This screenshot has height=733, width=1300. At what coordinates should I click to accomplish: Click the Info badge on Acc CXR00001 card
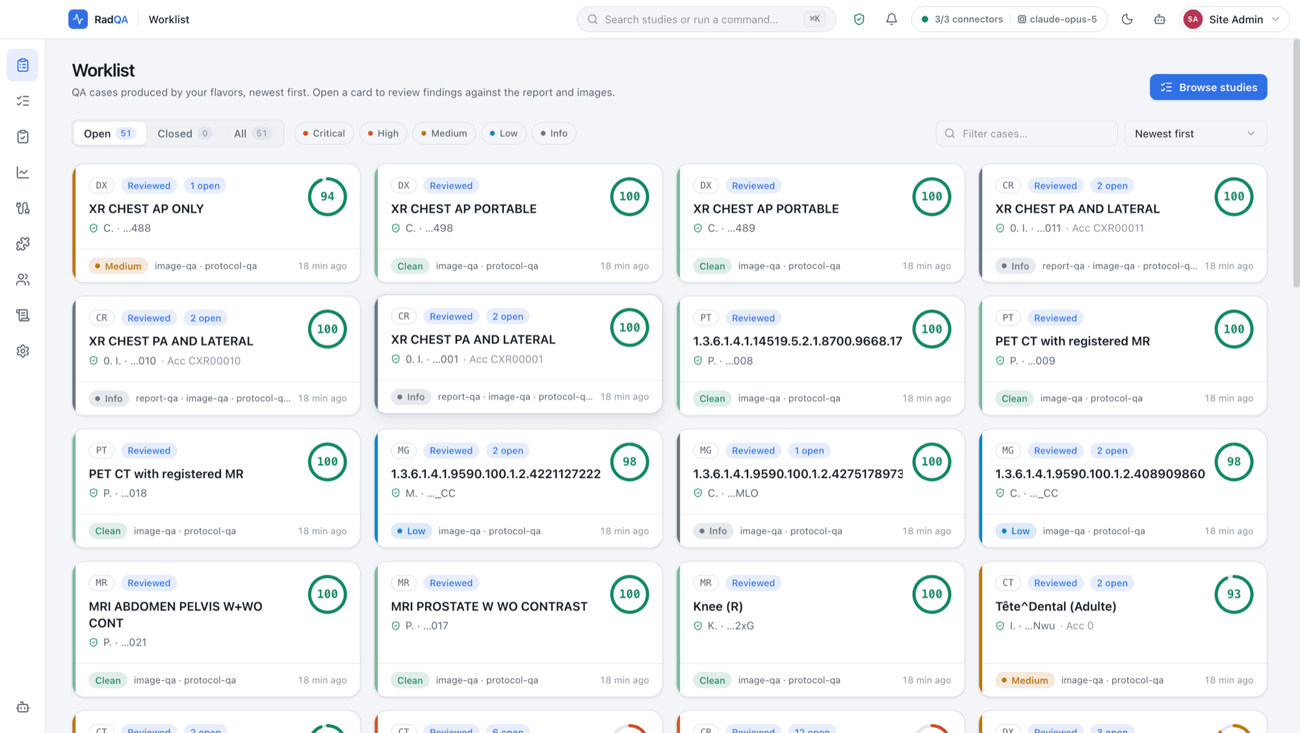pyautogui.click(x=411, y=397)
